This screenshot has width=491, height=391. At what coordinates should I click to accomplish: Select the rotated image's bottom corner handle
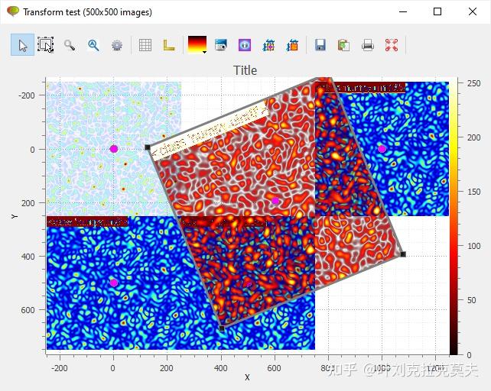click(x=222, y=328)
